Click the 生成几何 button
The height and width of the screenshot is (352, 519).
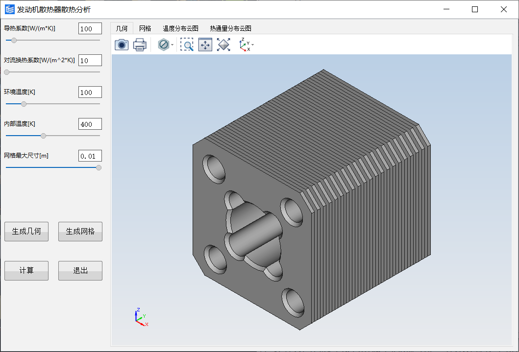pyautogui.click(x=26, y=232)
